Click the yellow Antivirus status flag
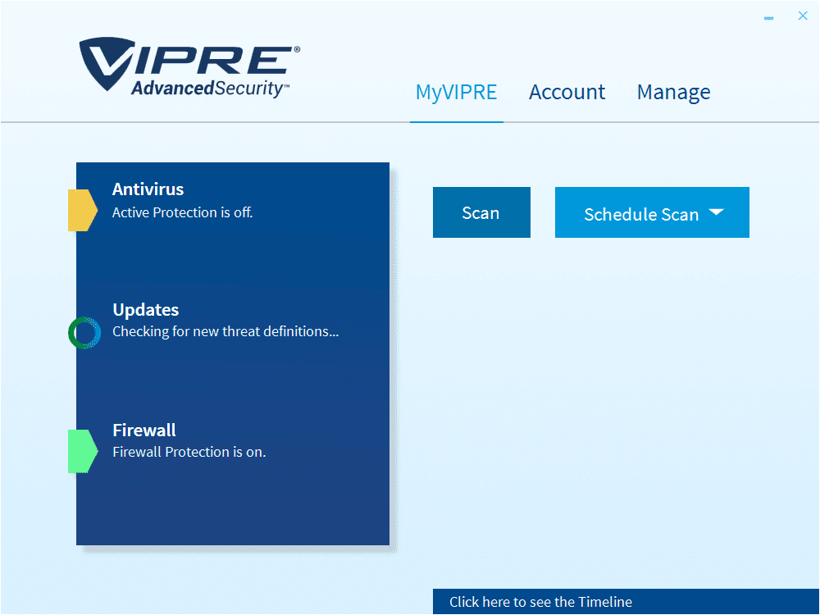The width and height of the screenshot is (820, 615). 83,210
